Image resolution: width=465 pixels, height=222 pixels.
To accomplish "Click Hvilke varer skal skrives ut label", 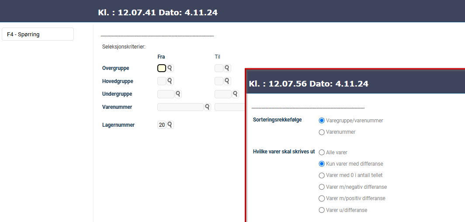I will click(284, 152).
